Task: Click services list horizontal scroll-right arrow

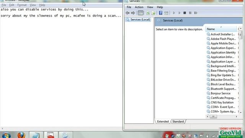Action: pyautogui.click(x=236, y=117)
